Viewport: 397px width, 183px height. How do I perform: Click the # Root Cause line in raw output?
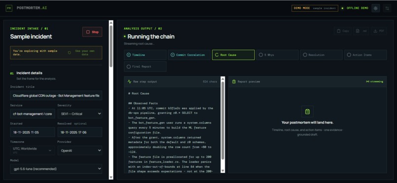point(139,94)
